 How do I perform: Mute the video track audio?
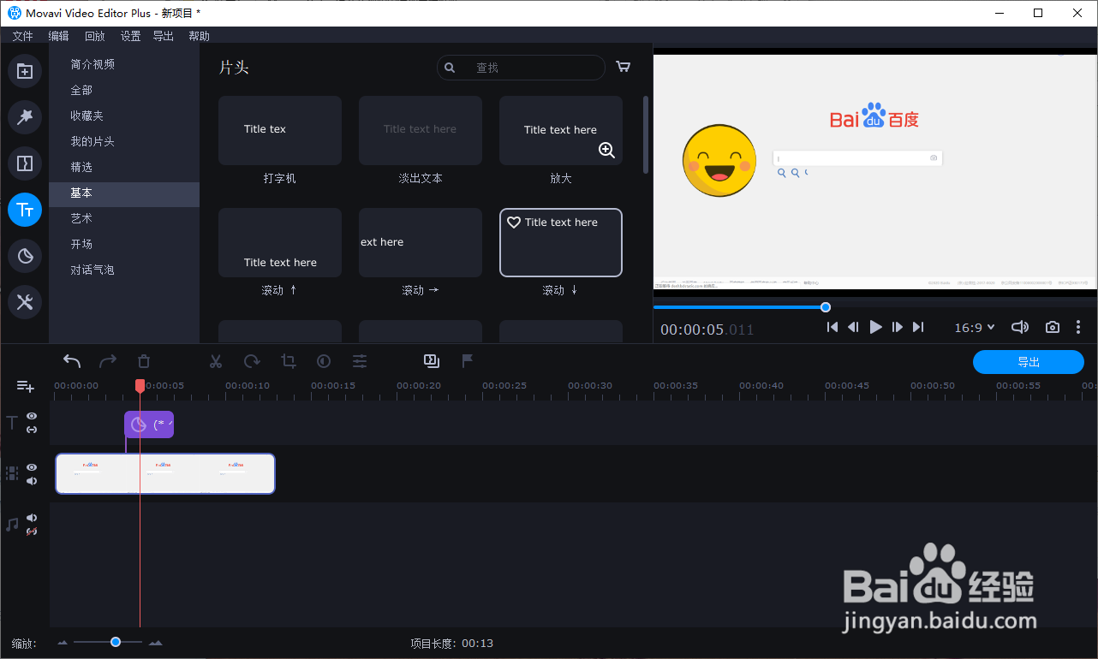(x=32, y=481)
